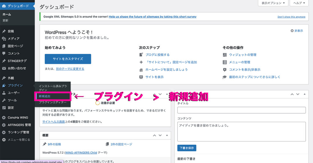313x163 pixels.
Task: Click the media icon beside メディア
Action: coord(4,39)
